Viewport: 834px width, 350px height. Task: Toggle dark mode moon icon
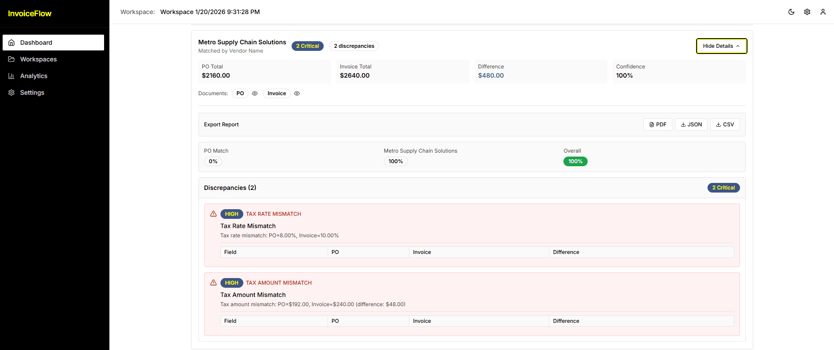791,12
